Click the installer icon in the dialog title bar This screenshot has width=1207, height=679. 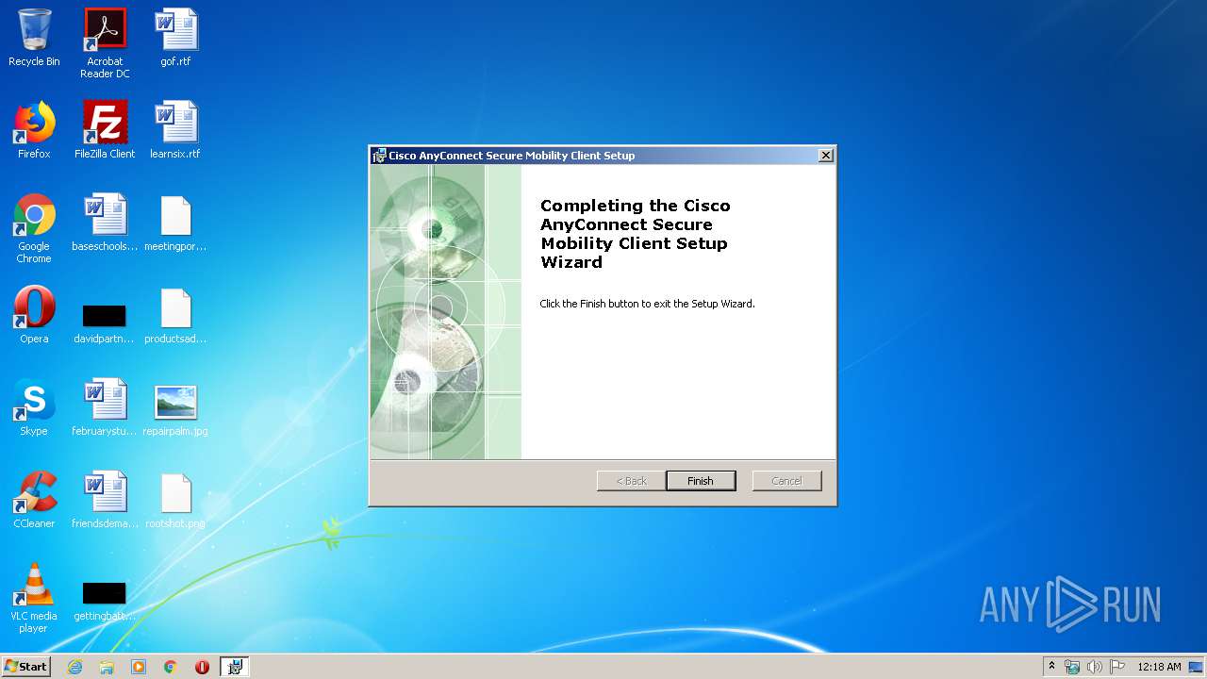point(379,156)
